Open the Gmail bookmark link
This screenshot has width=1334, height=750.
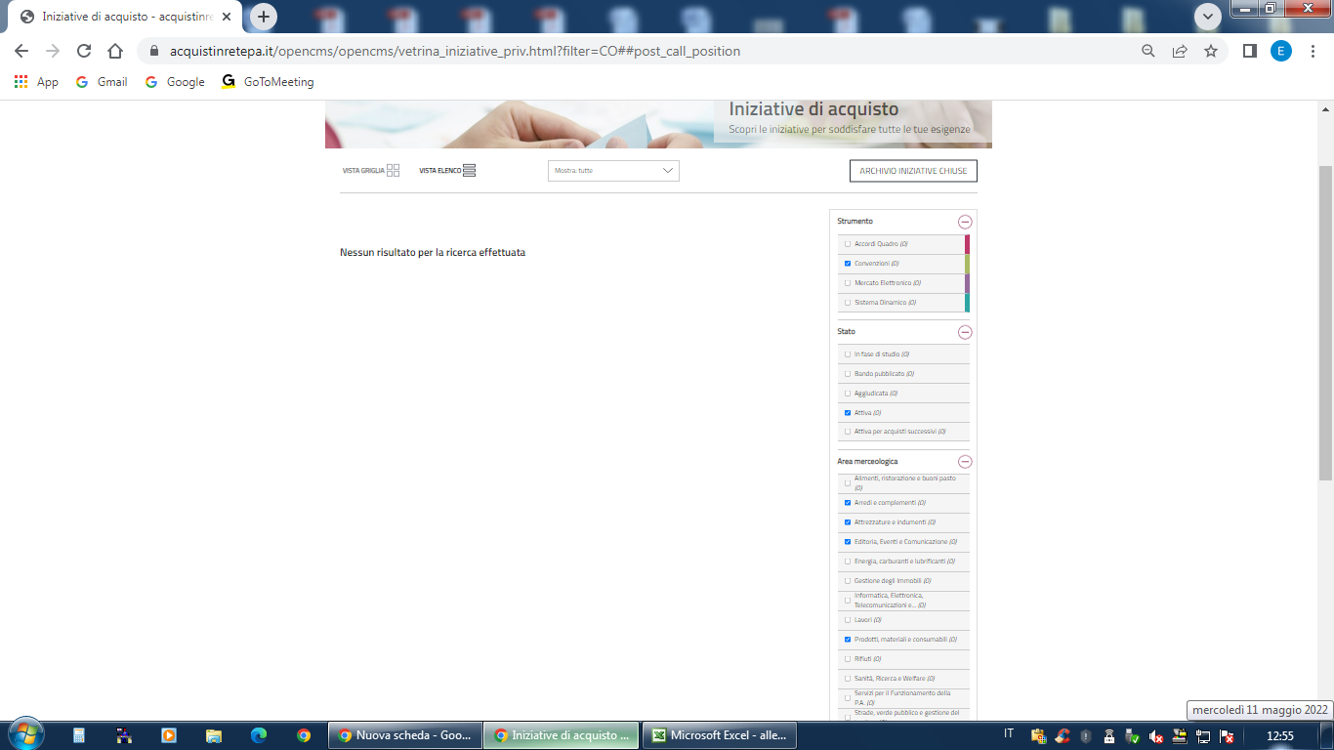tap(103, 82)
